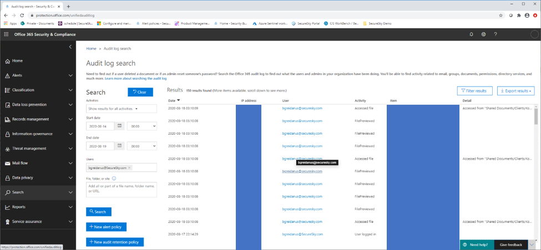Click Need help? button
Viewport: 541px width, 250px height.
477,245
